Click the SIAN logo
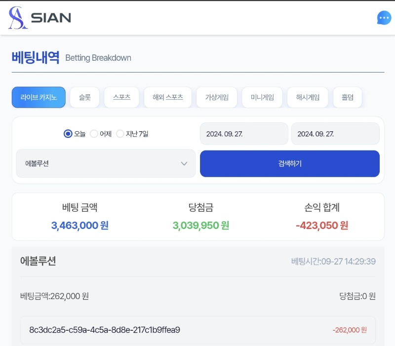 point(39,18)
